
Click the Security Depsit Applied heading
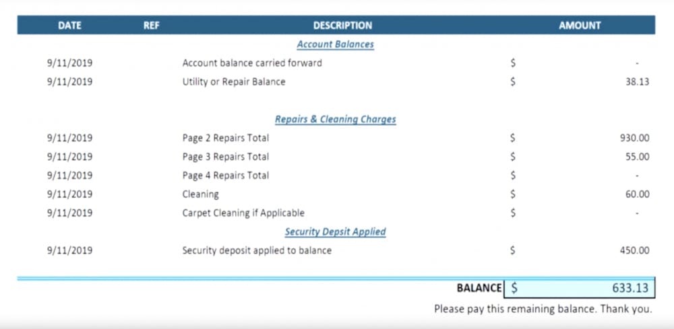tap(335, 231)
